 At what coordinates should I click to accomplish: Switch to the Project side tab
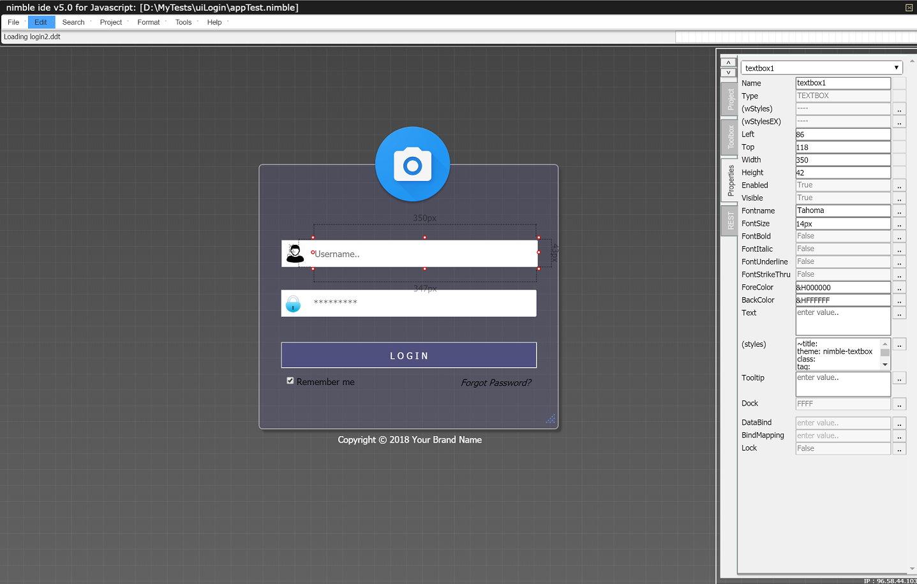tap(729, 99)
